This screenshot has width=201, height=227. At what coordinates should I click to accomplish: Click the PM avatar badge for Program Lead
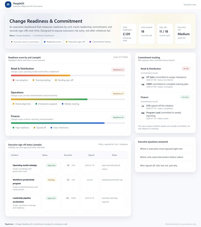click(x=143, y=113)
